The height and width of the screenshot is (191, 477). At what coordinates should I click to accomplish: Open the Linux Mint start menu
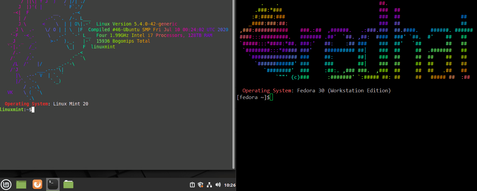coord(6,184)
